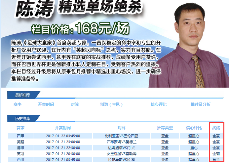
Task: Select the 2017-01-21 20:30:00 time cell
Action: (x=63, y=154)
